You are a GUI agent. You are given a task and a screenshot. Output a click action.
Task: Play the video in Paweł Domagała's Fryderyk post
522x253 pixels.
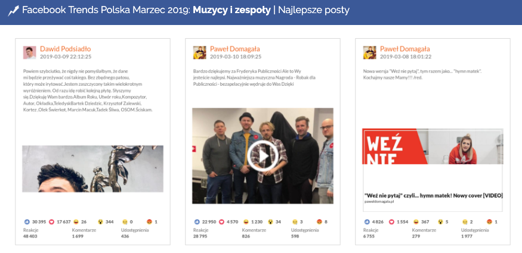pyautogui.click(x=262, y=156)
